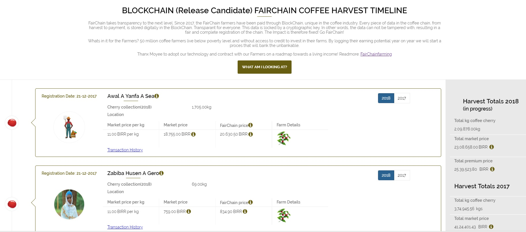
Task: Open Zabiba's coffee plant farm details icon
Action: pyautogui.click(x=283, y=216)
